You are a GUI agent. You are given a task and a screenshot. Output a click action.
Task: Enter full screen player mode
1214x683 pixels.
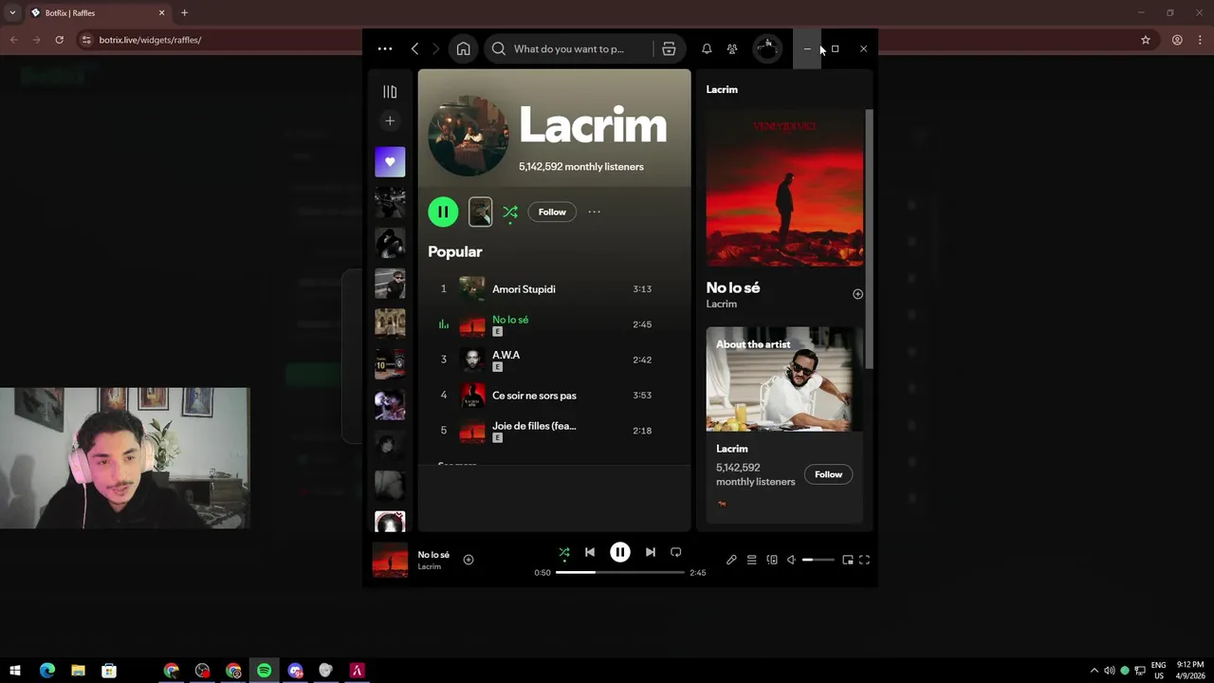click(x=864, y=560)
